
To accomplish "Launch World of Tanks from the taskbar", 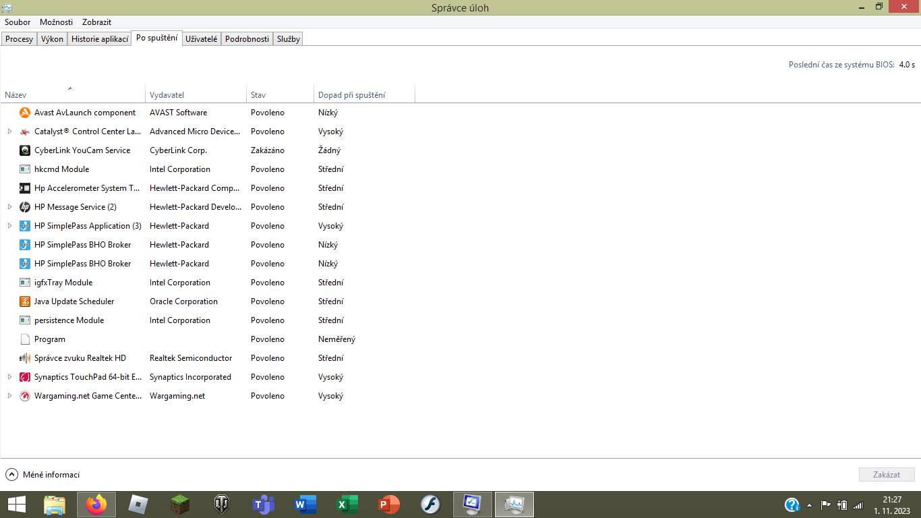I will pos(222,505).
